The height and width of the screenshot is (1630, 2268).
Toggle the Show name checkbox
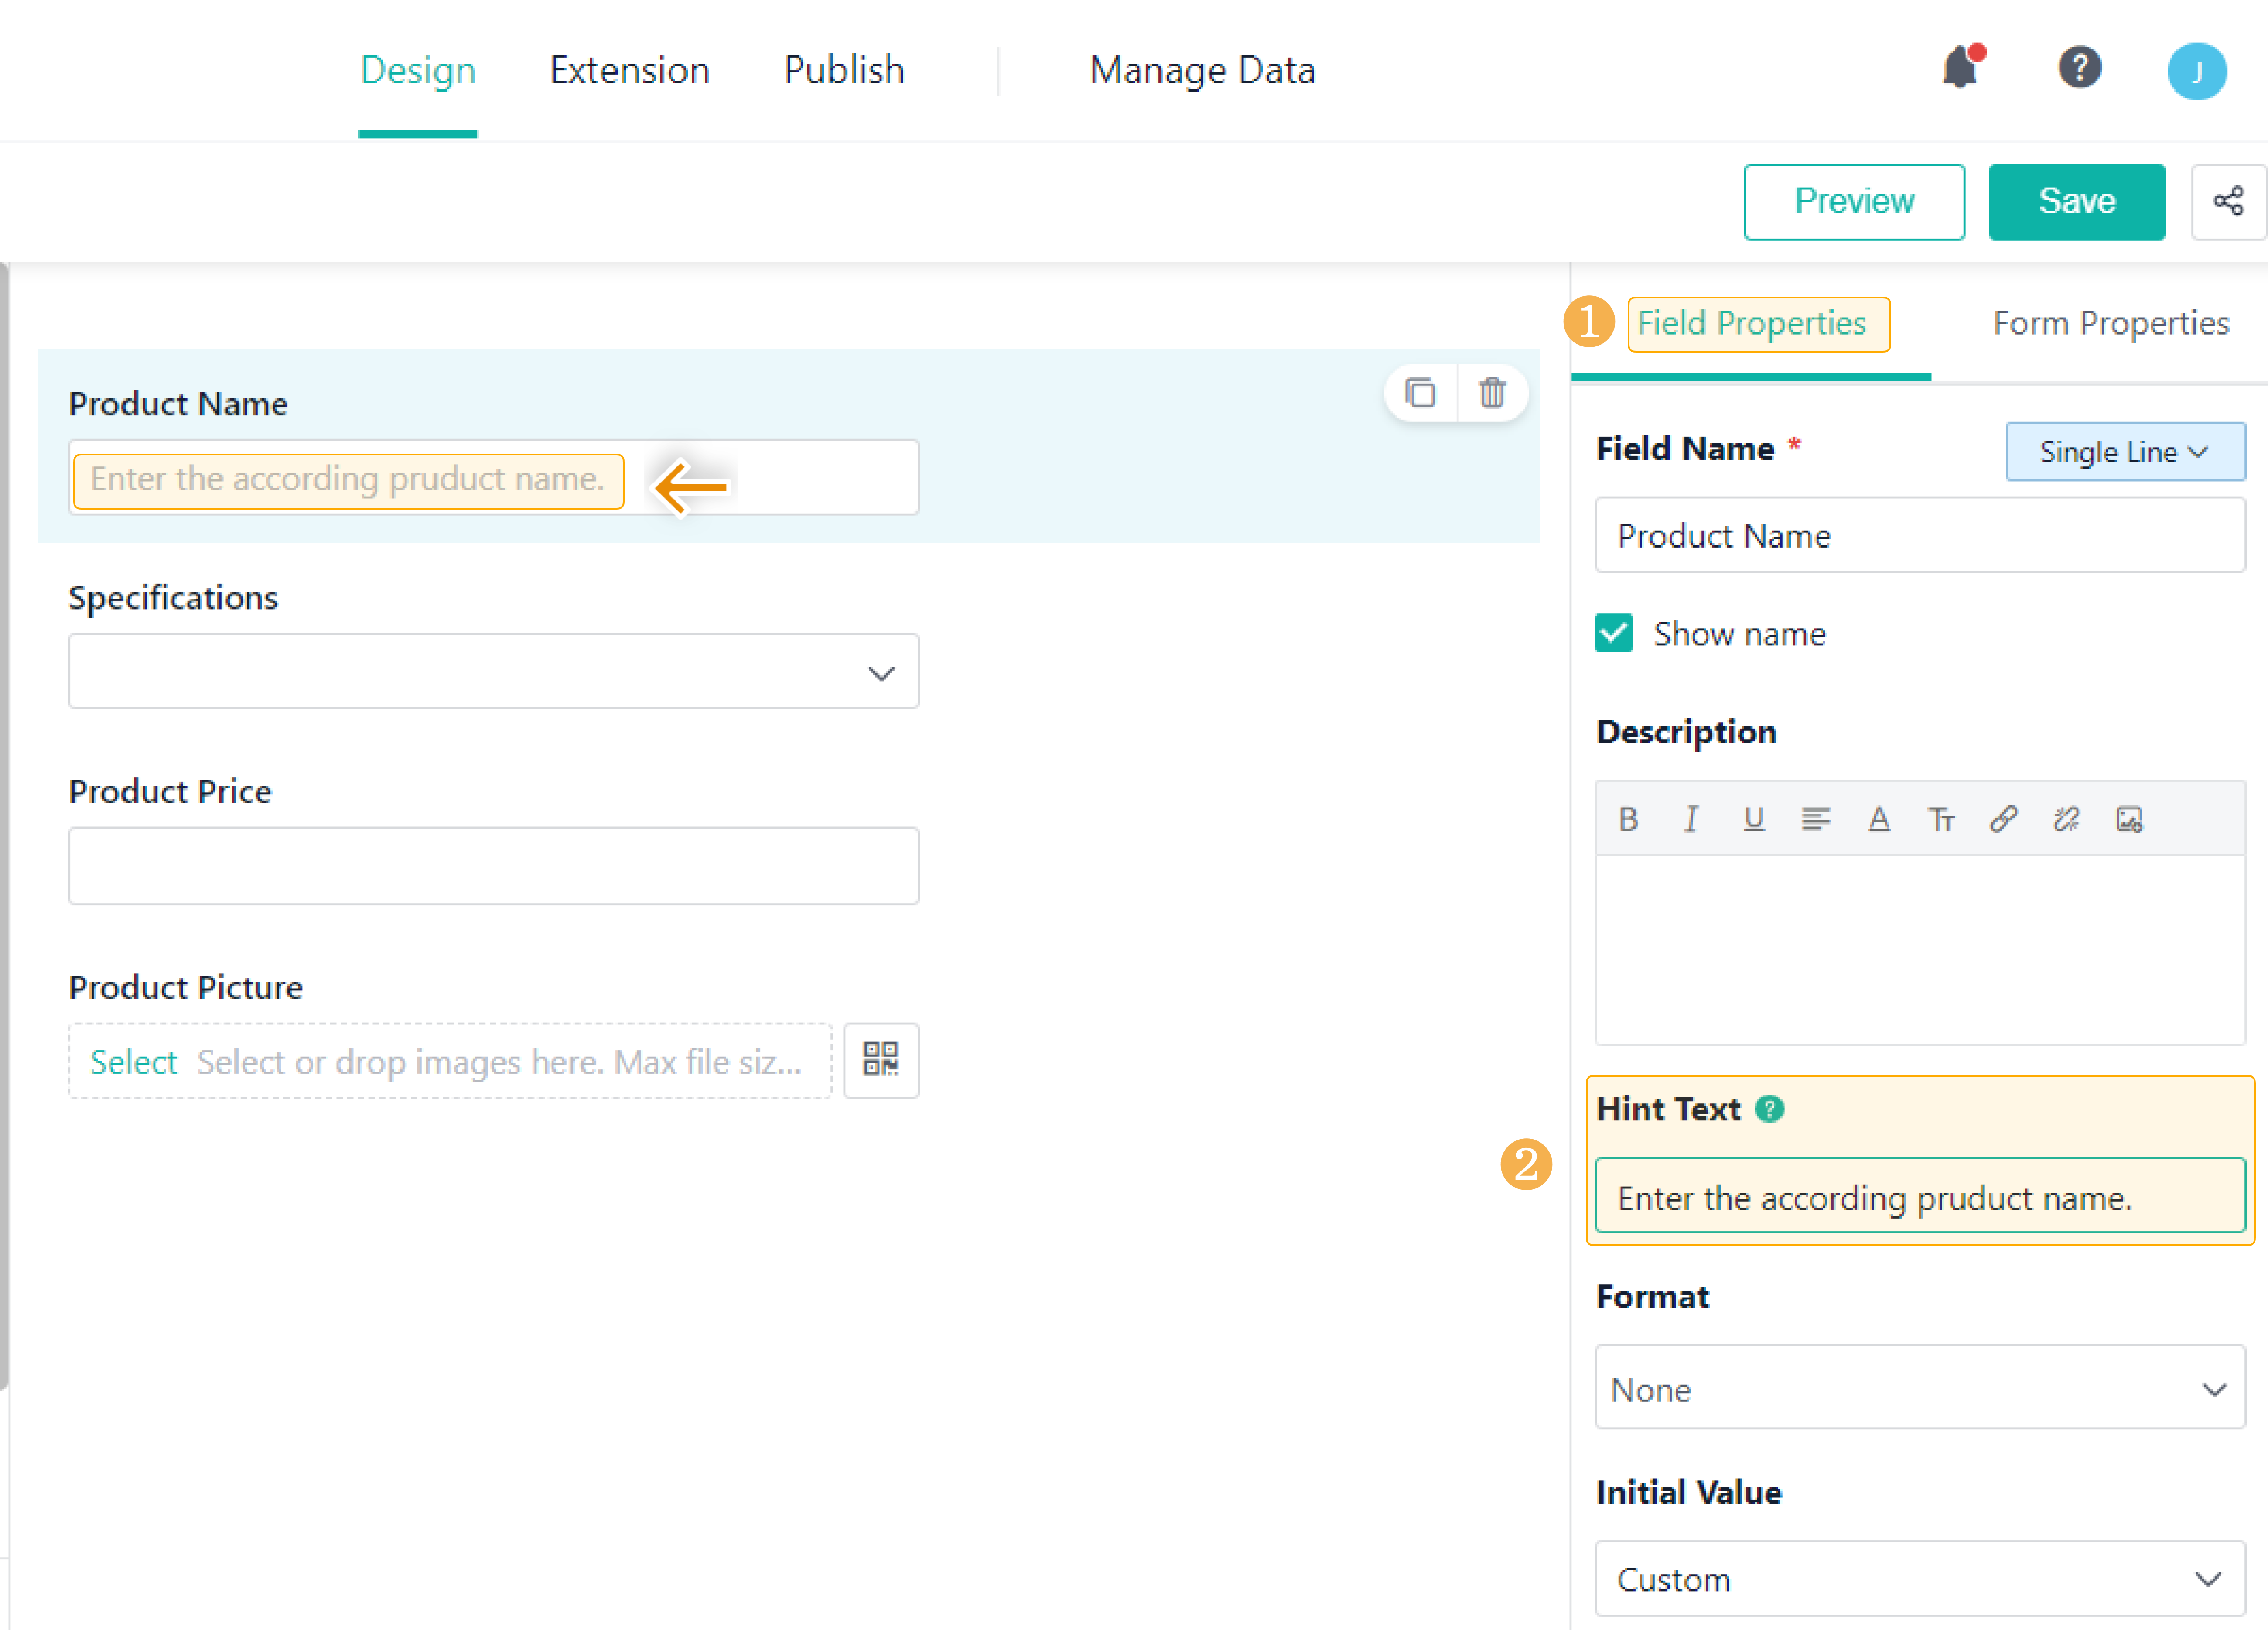(1614, 634)
